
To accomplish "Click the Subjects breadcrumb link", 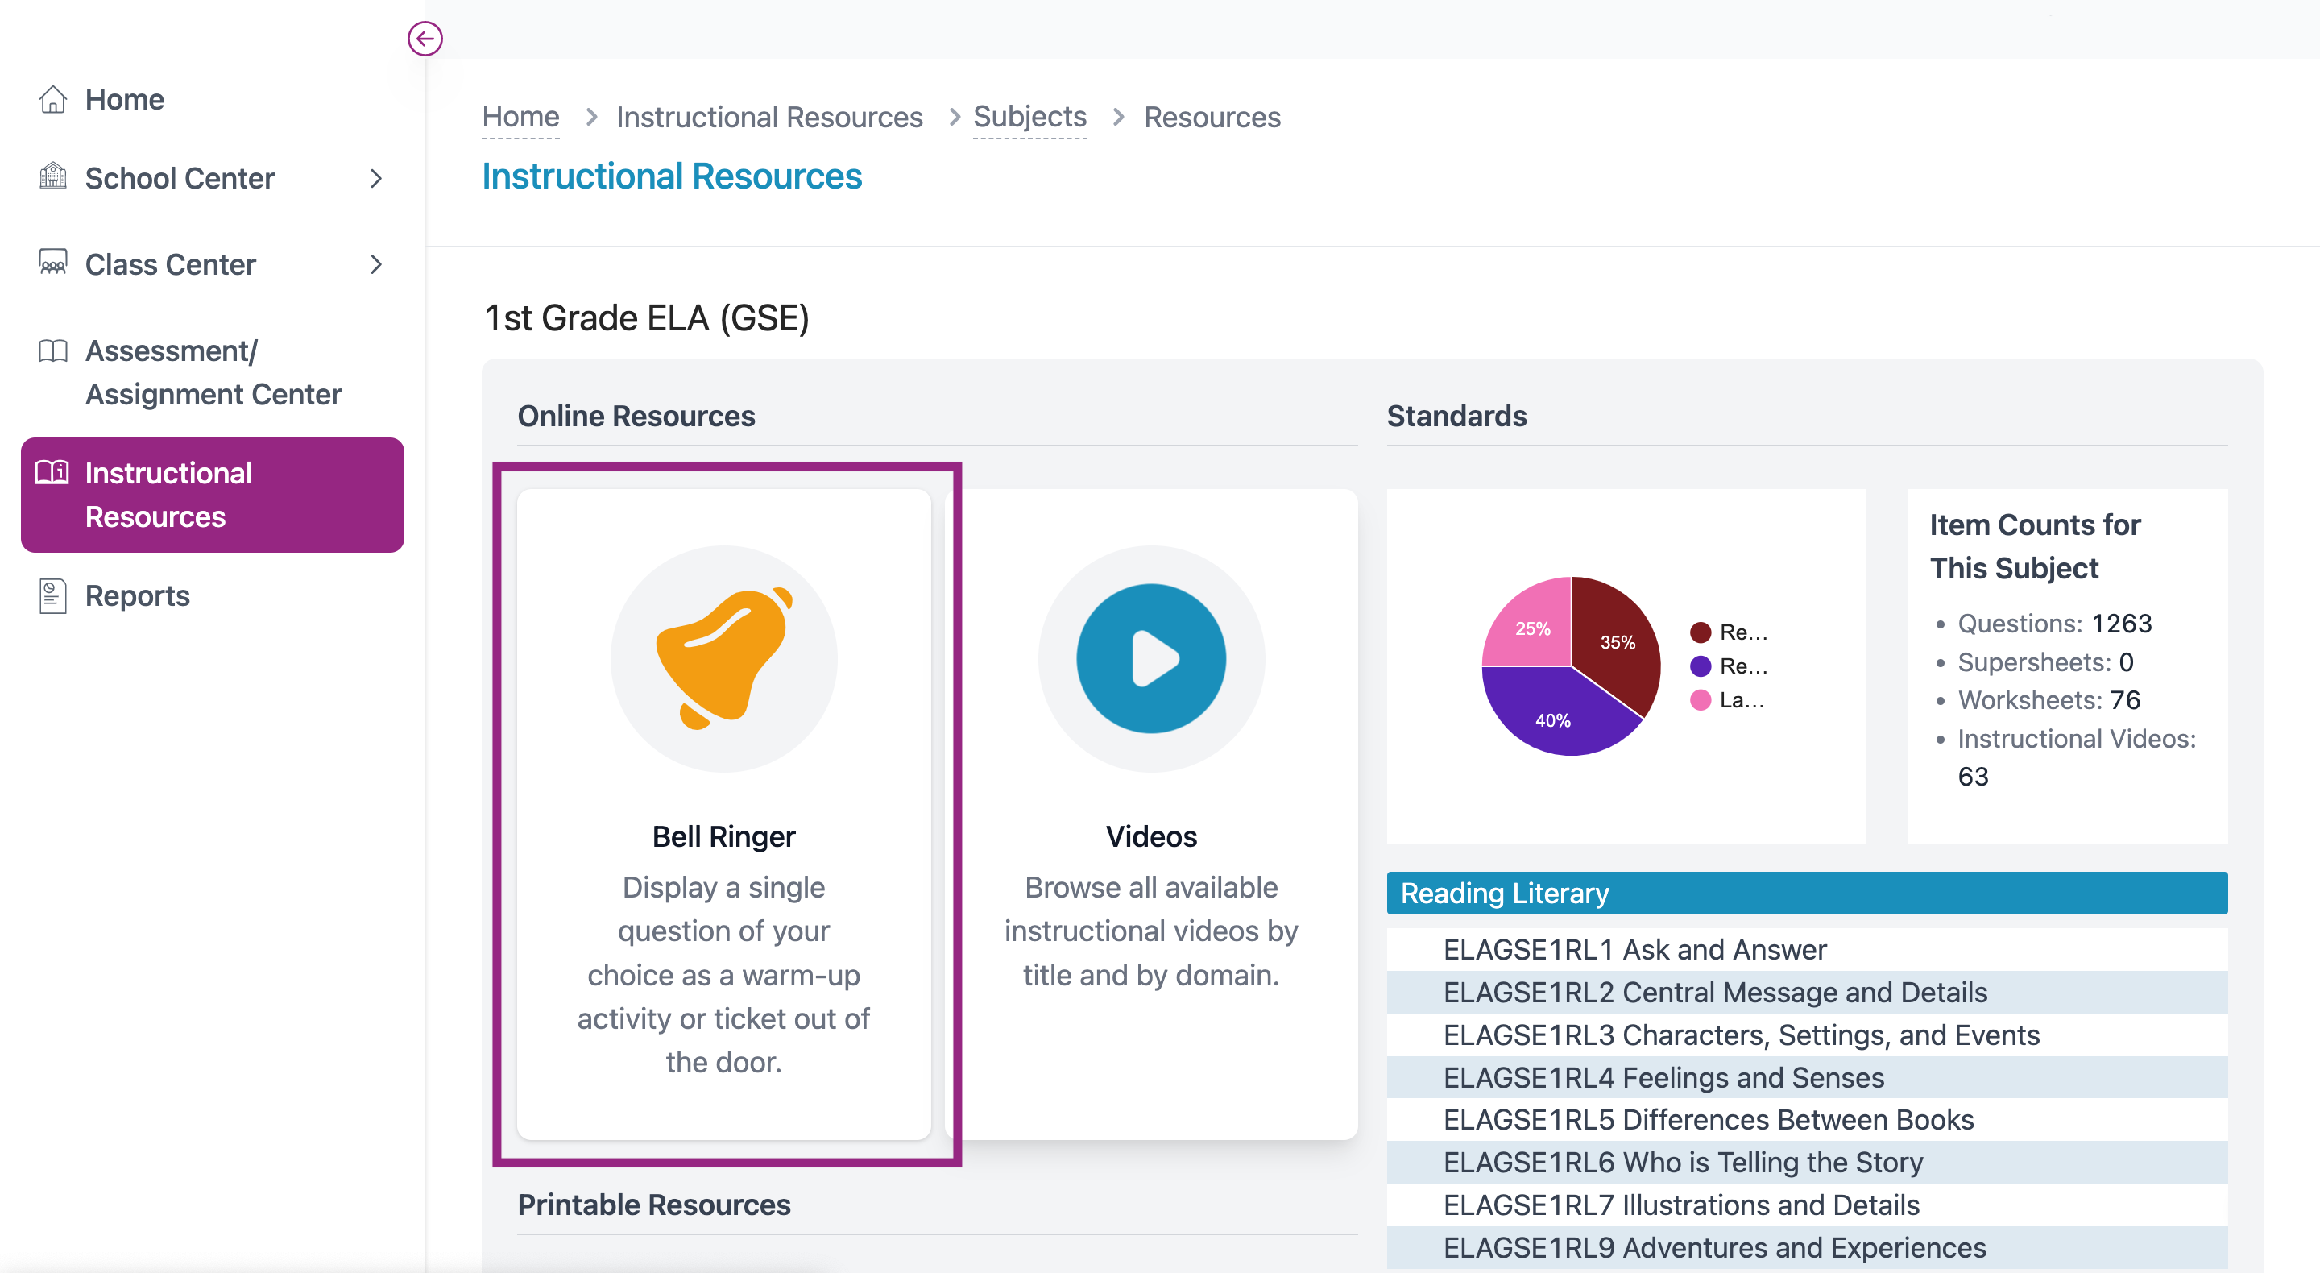I will click(x=1029, y=117).
